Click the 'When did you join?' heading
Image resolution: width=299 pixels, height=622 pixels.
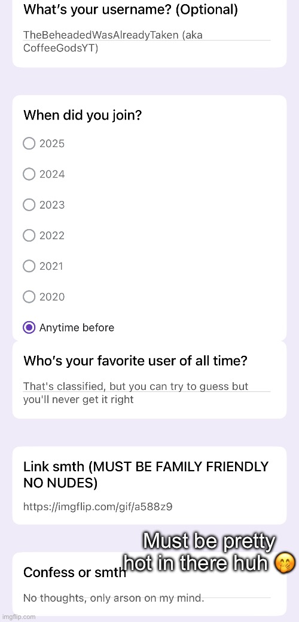[83, 115]
